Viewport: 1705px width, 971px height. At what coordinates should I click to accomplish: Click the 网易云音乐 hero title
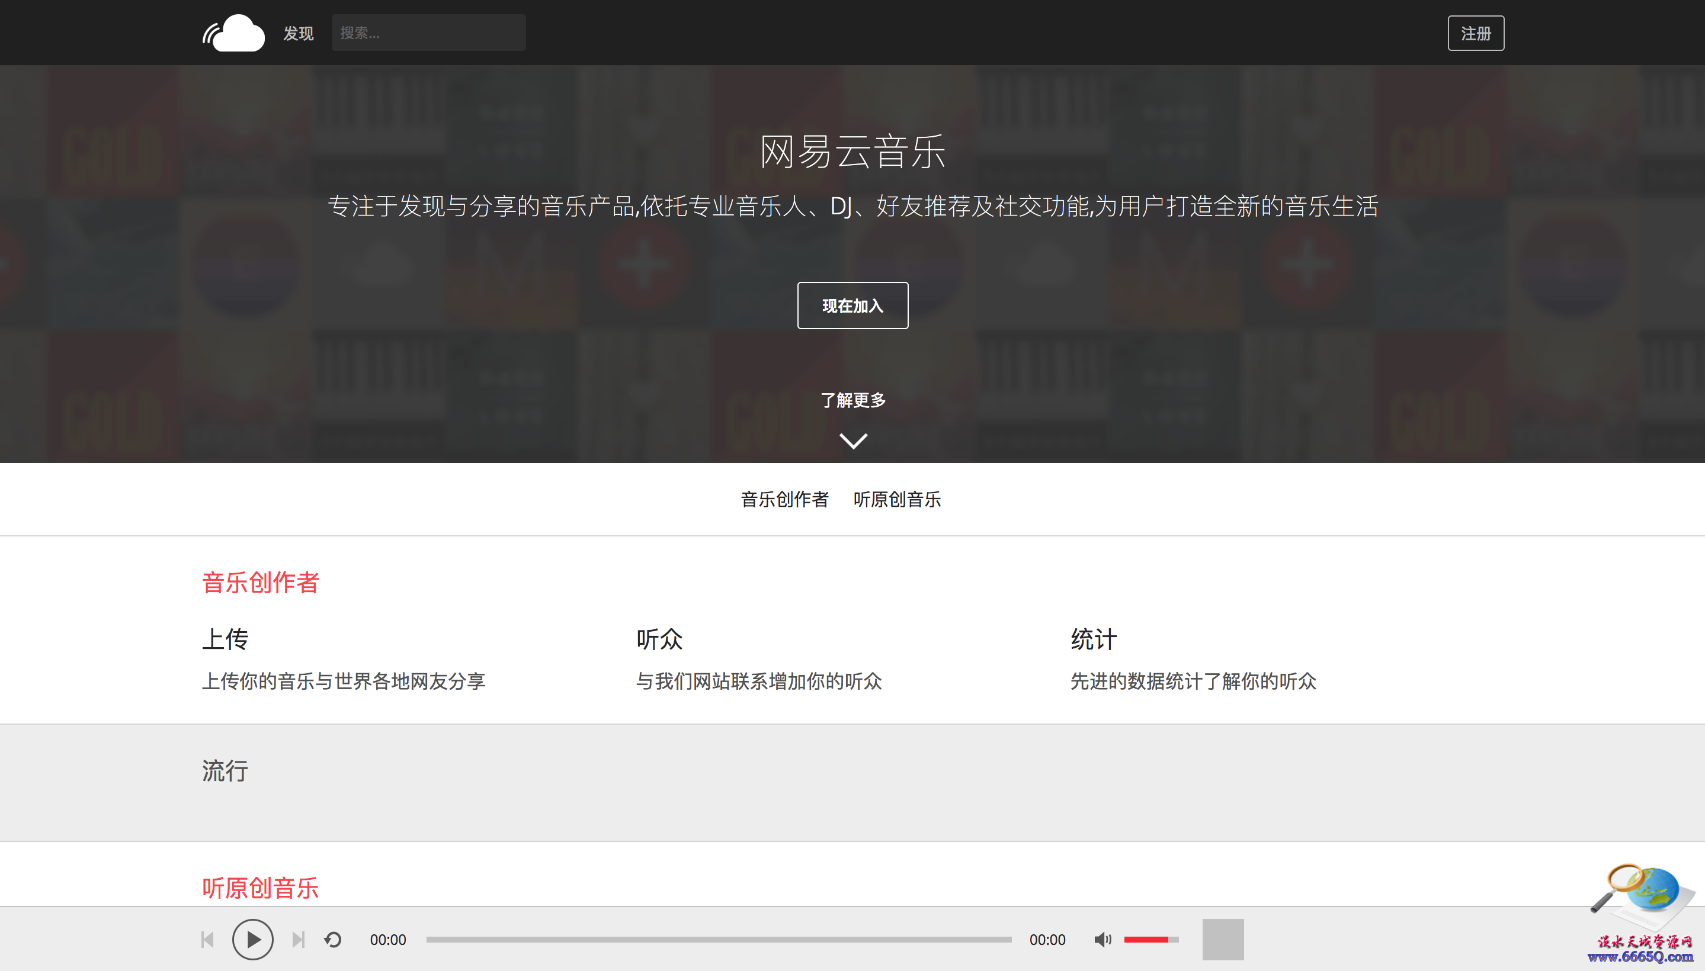[853, 152]
